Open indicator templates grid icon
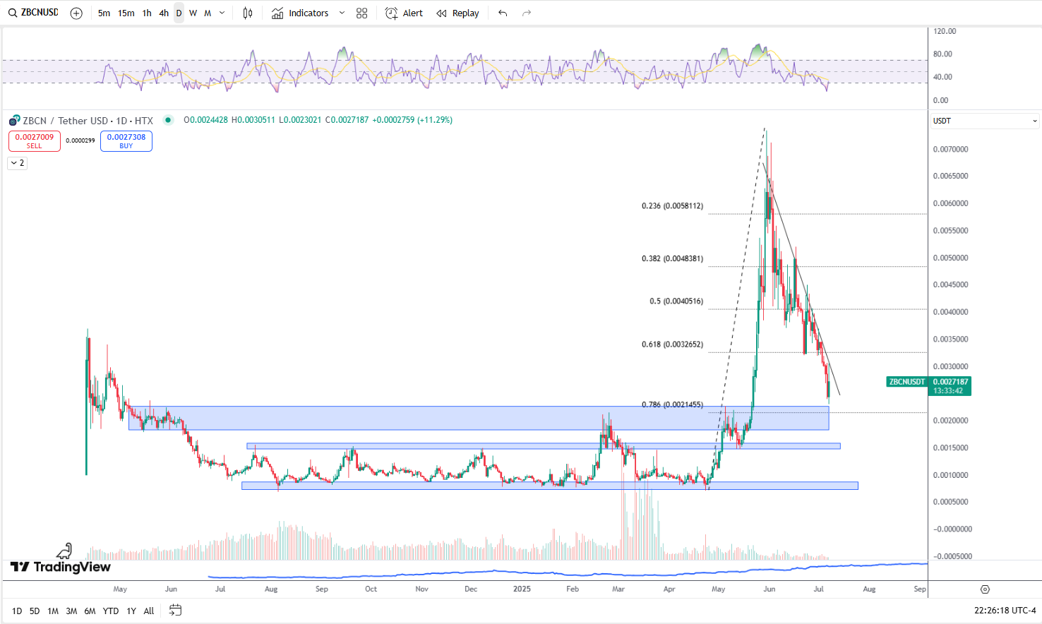Image resolution: width=1042 pixels, height=624 pixels. 362,13
